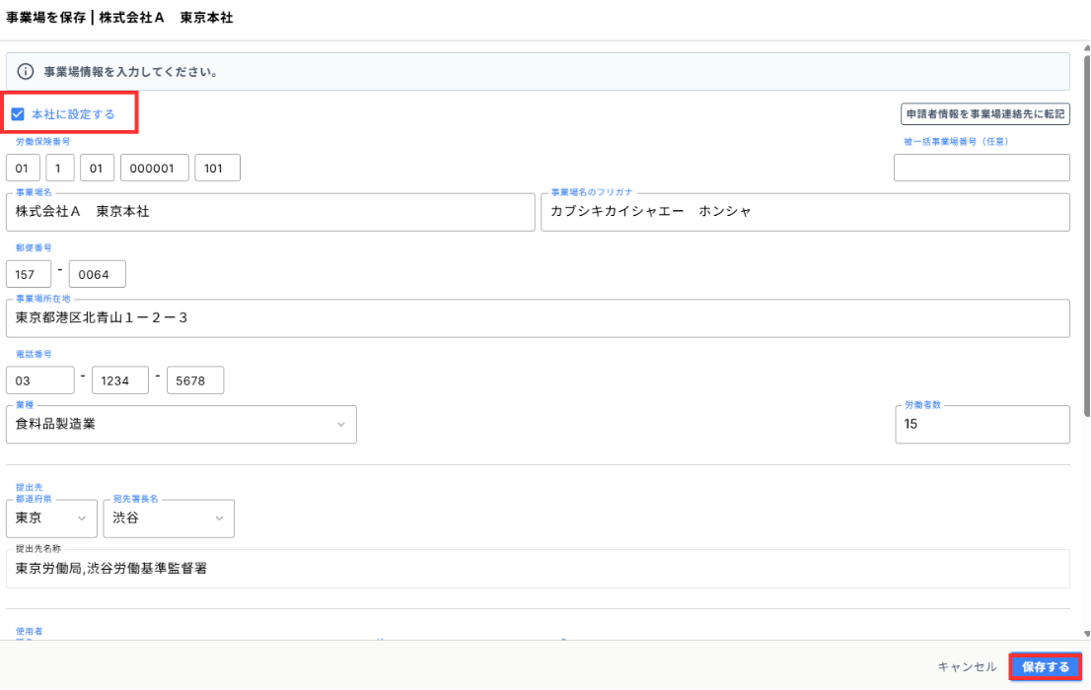This screenshot has height=690, width=1091.
Task: Click postal code first box 157
Action: coord(29,274)
